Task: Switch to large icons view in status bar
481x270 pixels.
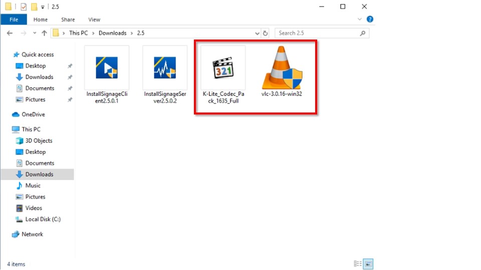Action: [x=368, y=263]
